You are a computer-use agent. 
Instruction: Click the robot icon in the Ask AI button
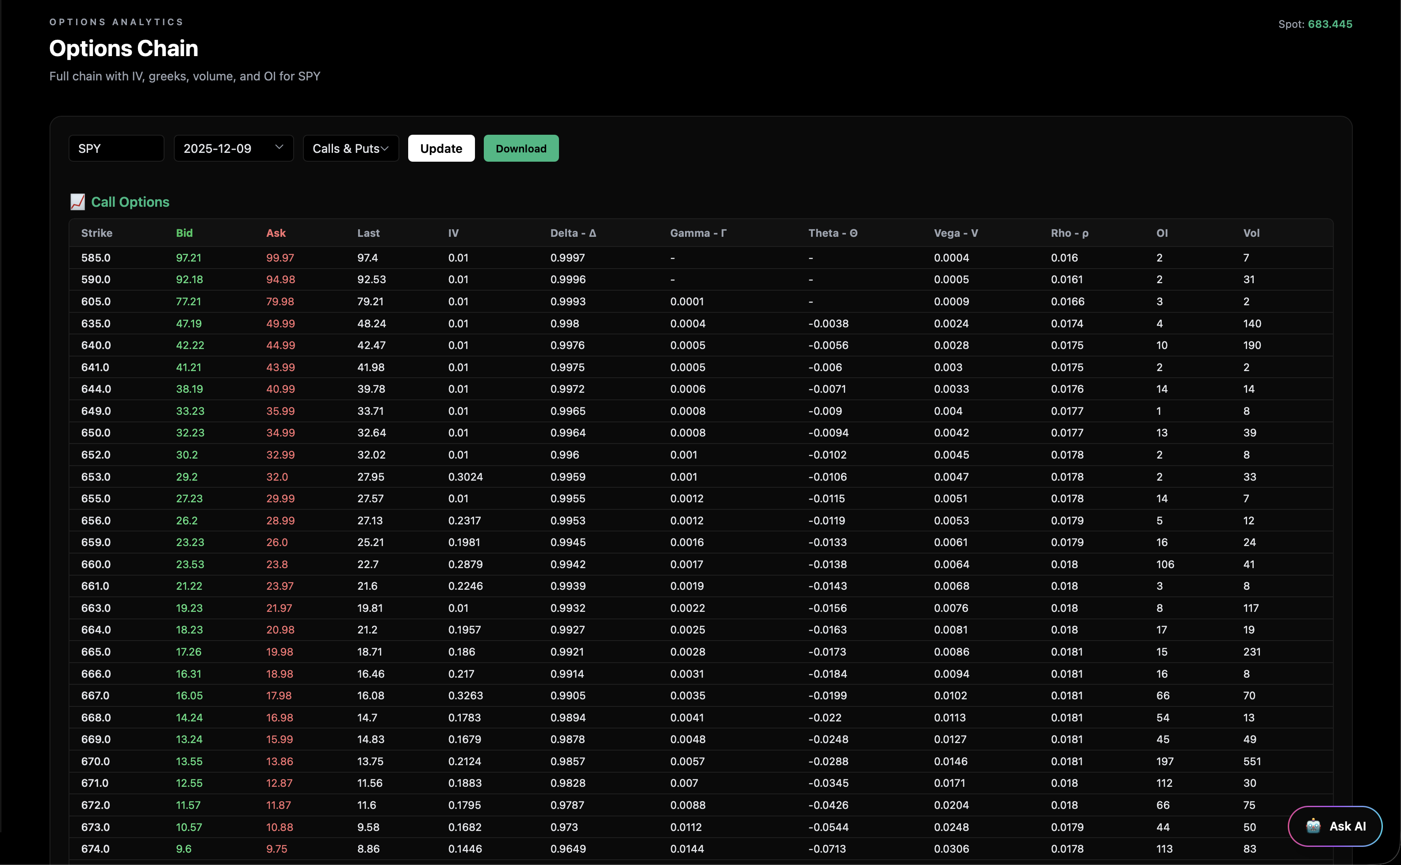click(x=1313, y=826)
